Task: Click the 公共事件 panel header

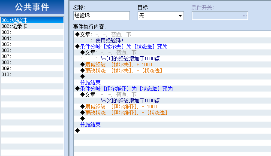Action: [x=32, y=7]
